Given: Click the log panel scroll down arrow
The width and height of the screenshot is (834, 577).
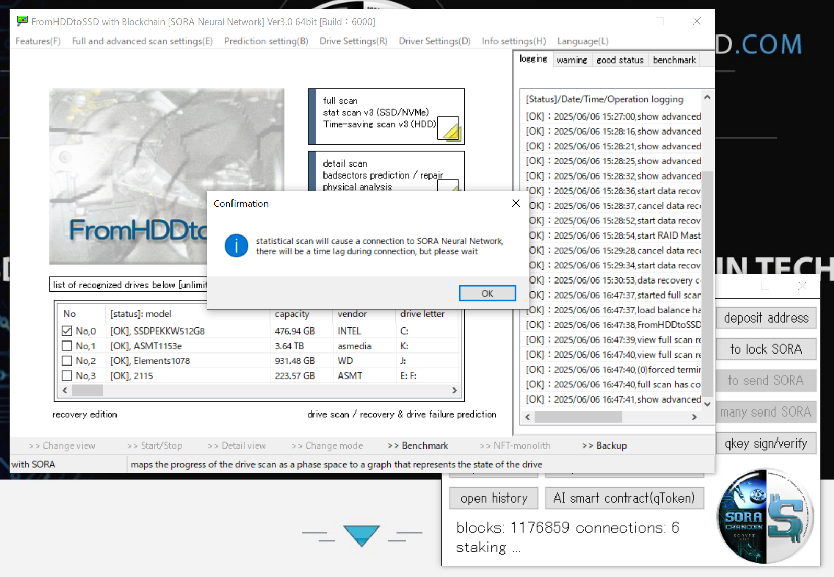Looking at the screenshot, I should coord(707,404).
